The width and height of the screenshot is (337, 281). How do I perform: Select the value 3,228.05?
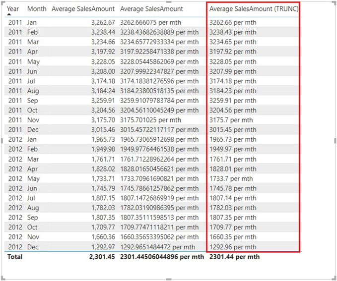point(103,61)
